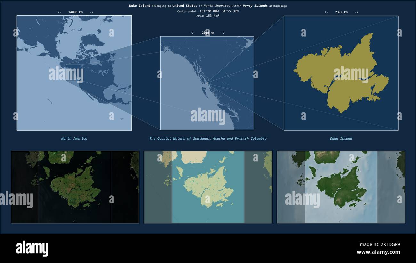Click the center point coordinates line

[208, 11]
